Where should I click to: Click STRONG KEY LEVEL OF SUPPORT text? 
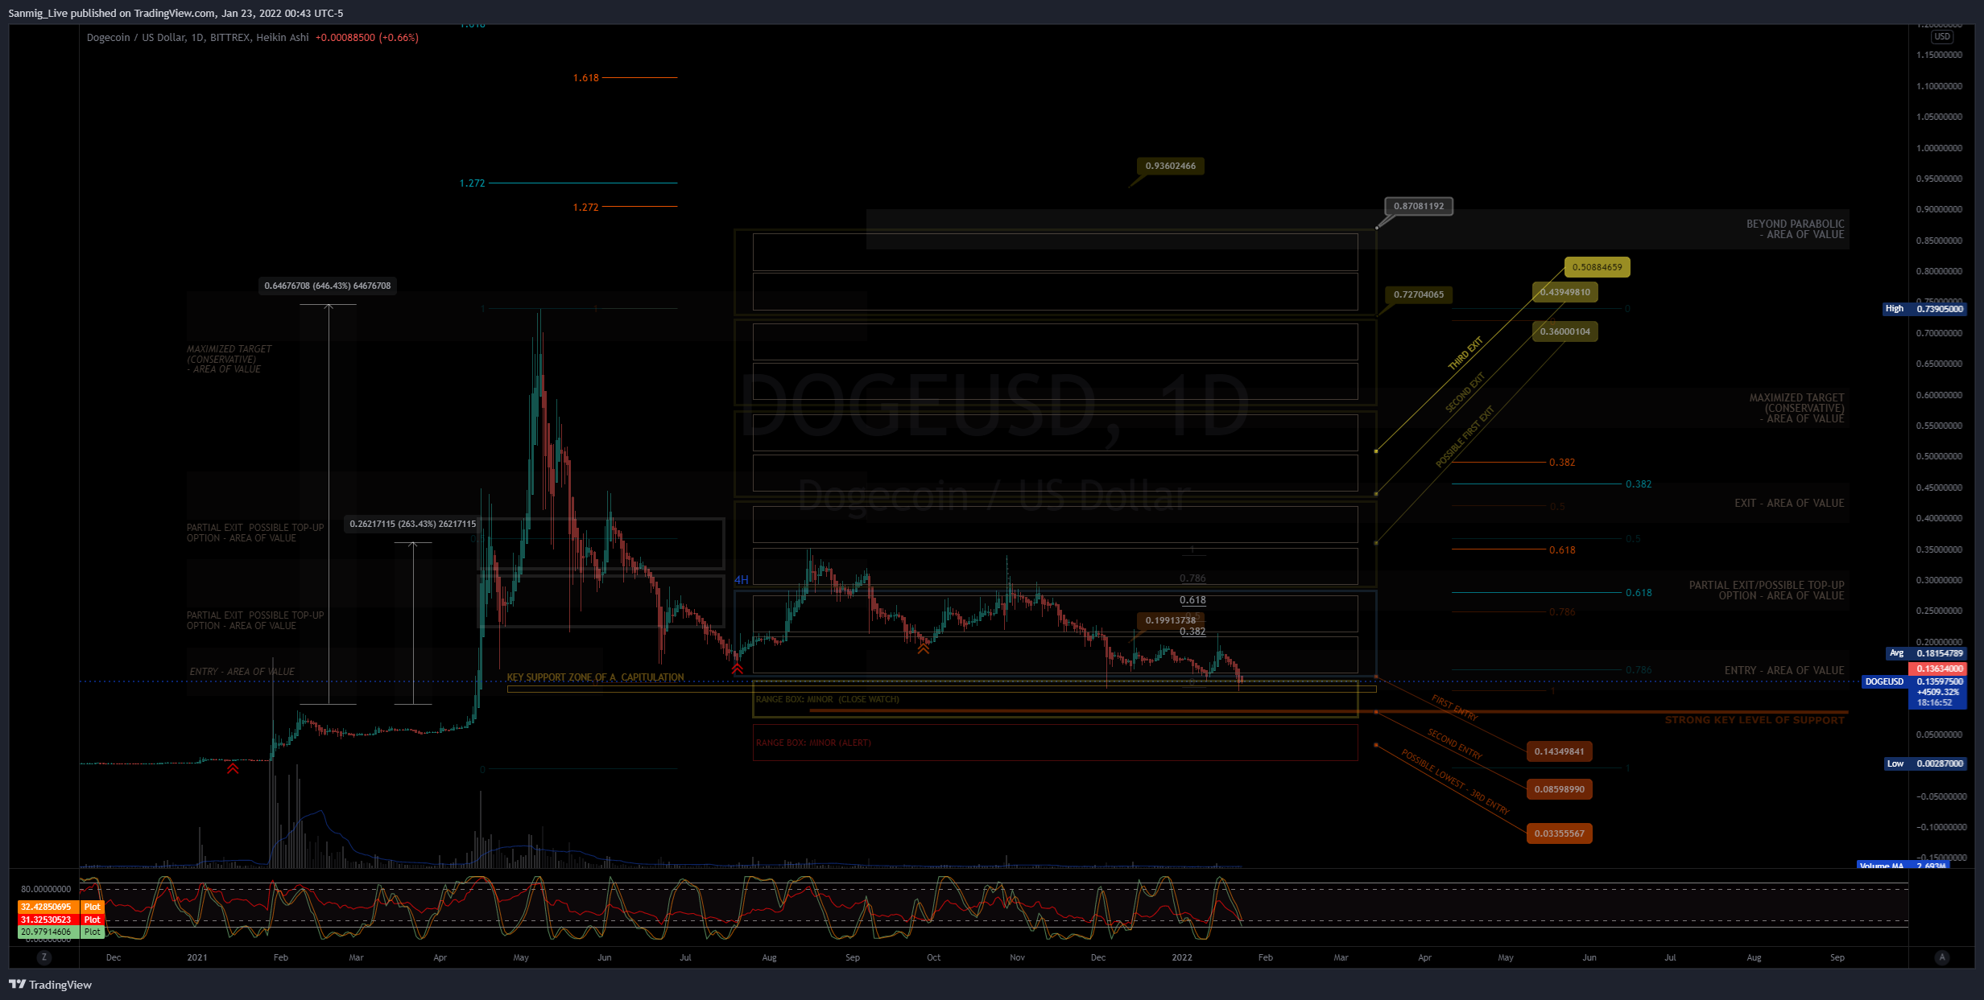coord(1755,720)
